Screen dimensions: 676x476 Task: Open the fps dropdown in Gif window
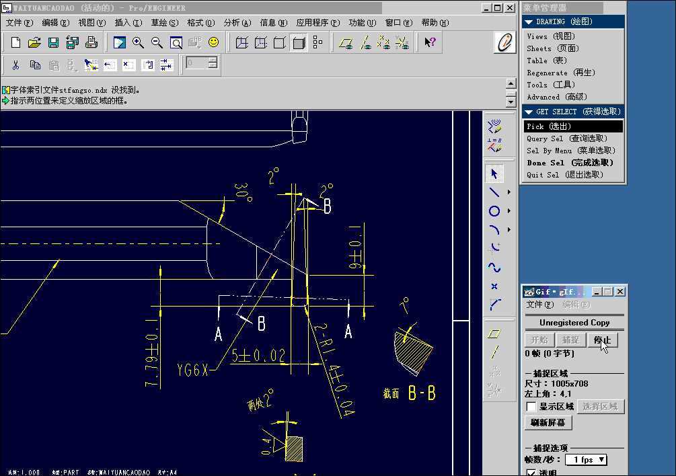(x=601, y=460)
